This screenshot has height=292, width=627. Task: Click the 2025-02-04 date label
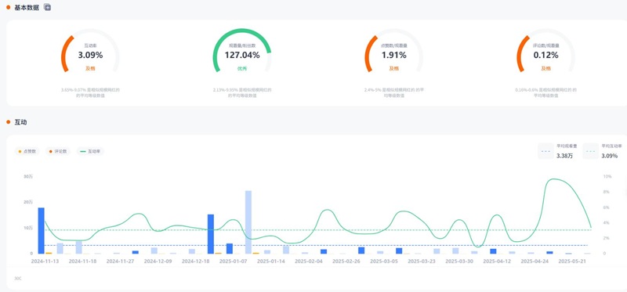coord(308,261)
